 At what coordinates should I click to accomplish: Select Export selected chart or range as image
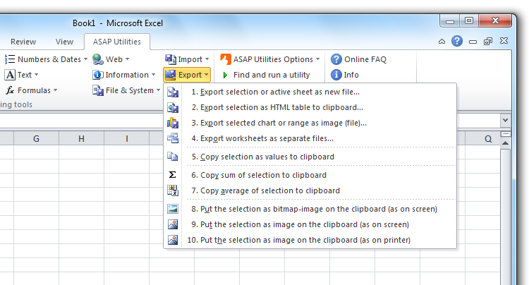point(310,123)
